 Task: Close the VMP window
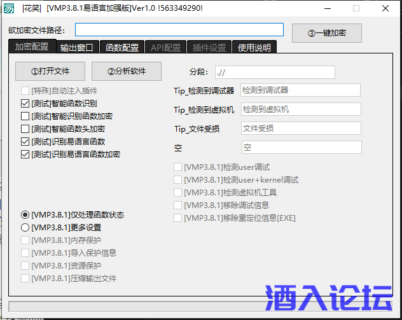point(385,8)
